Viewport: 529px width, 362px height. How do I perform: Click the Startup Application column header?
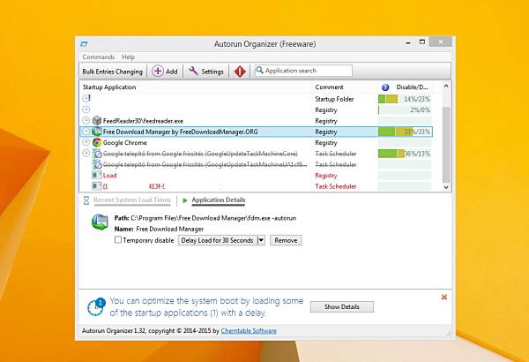[109, 87]
